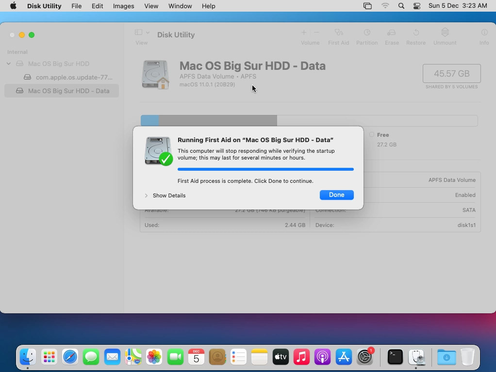The width and height of the screenshot is (496, 372).
Task: Open Podcasts from the Dock
Action: point(322,357)
